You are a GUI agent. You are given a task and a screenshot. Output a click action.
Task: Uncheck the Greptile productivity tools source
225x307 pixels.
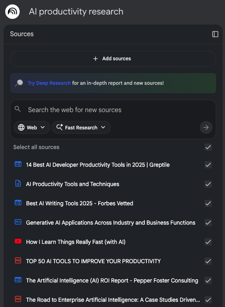point(208,165)
